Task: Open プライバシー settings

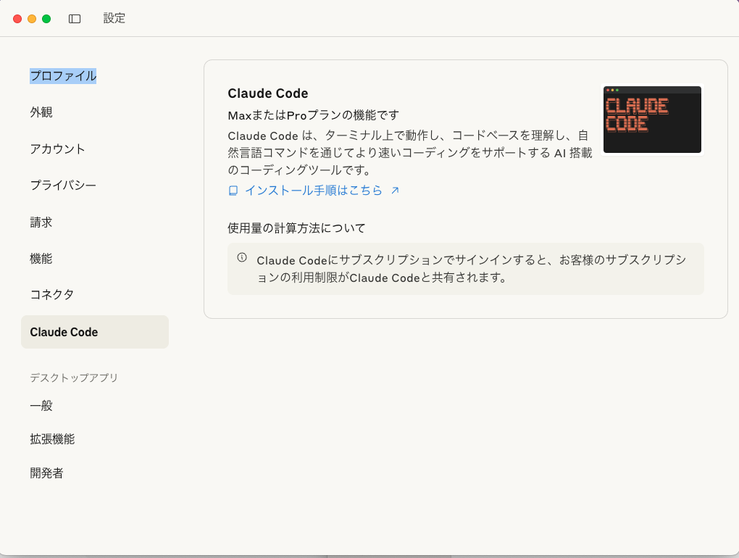Action: 63,186
